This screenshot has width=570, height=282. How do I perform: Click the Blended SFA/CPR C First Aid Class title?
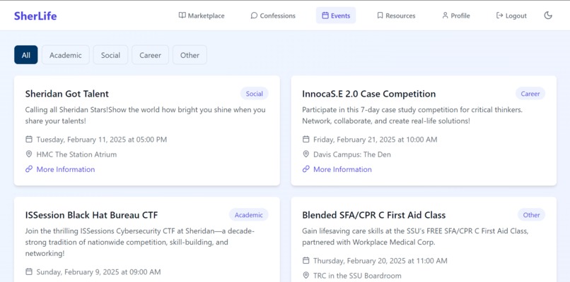coord(373,215)
